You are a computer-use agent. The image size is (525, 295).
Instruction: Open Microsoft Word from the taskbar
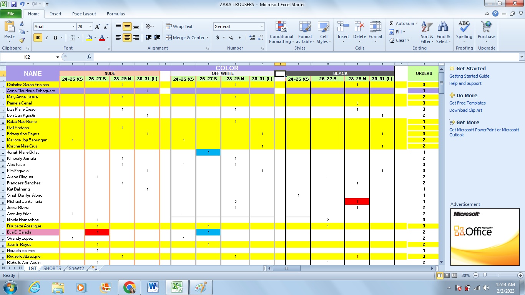point(153,287)
